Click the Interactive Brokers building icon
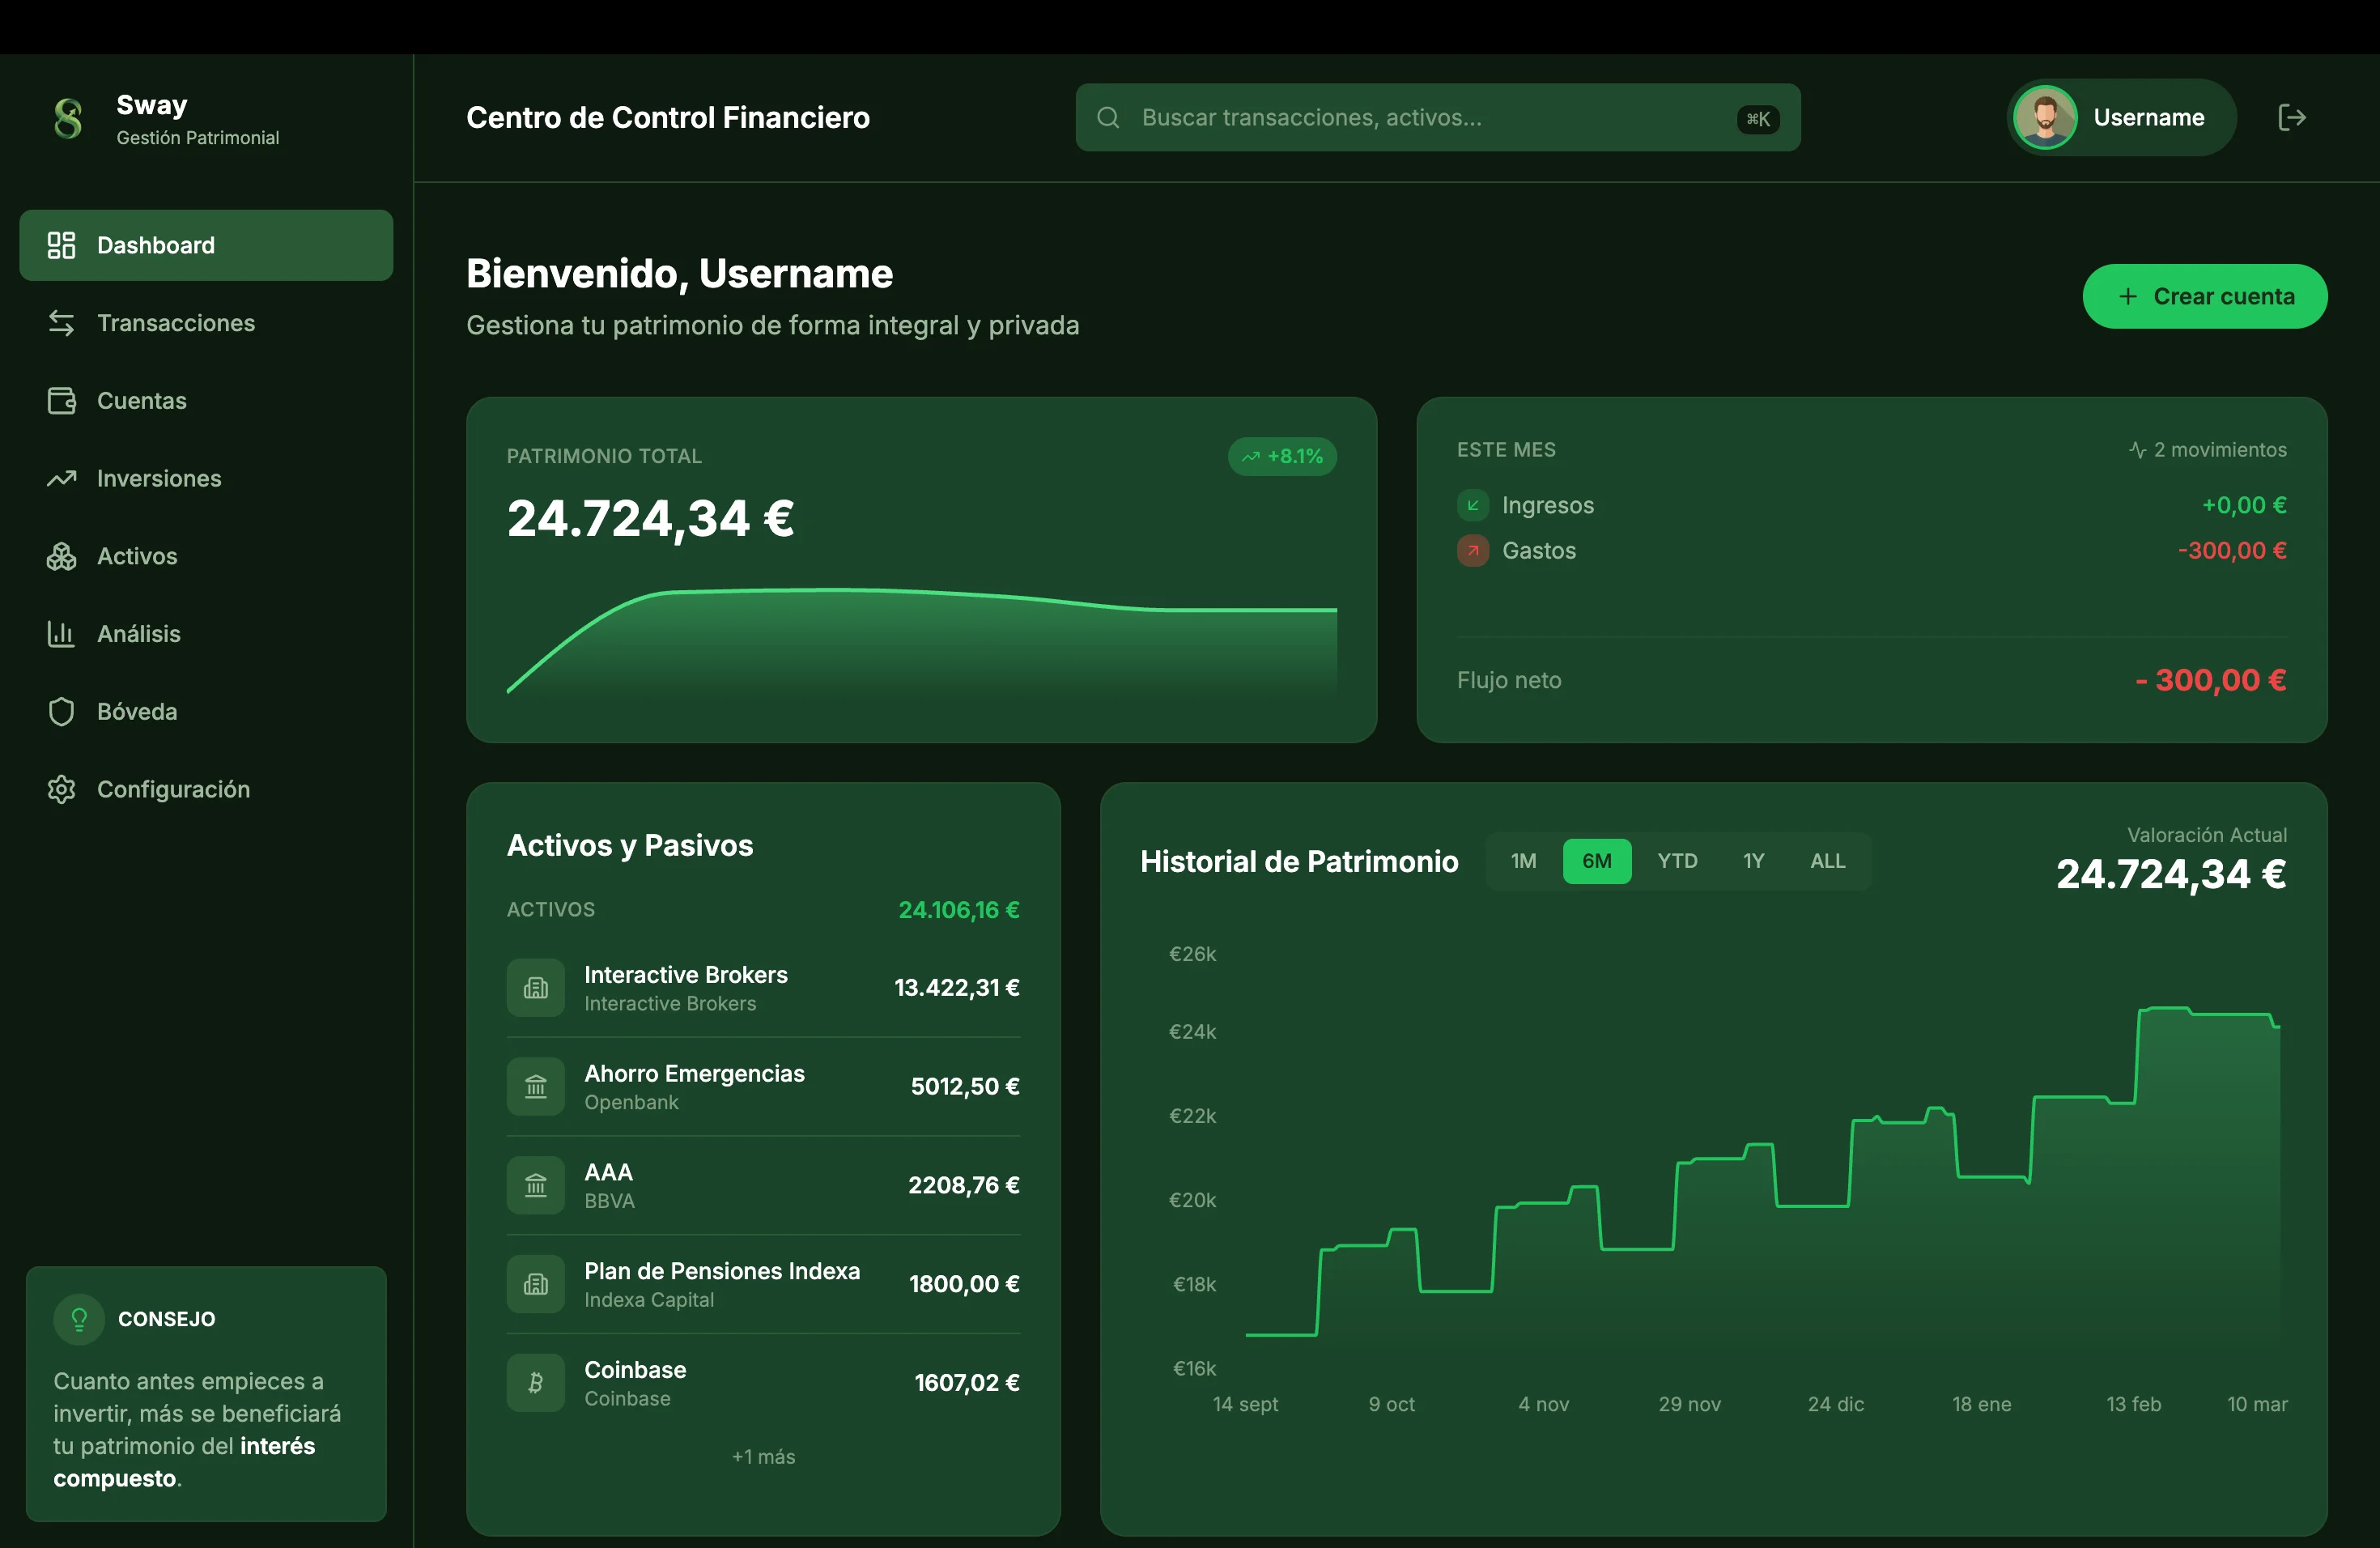The image size is (2380, 1548). click(536, 988)
